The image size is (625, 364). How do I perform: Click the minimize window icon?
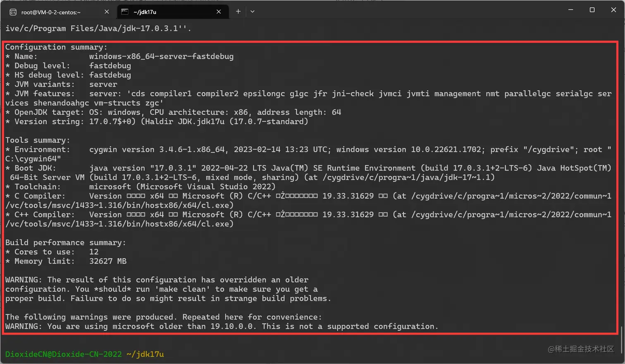tap(570, 10)
